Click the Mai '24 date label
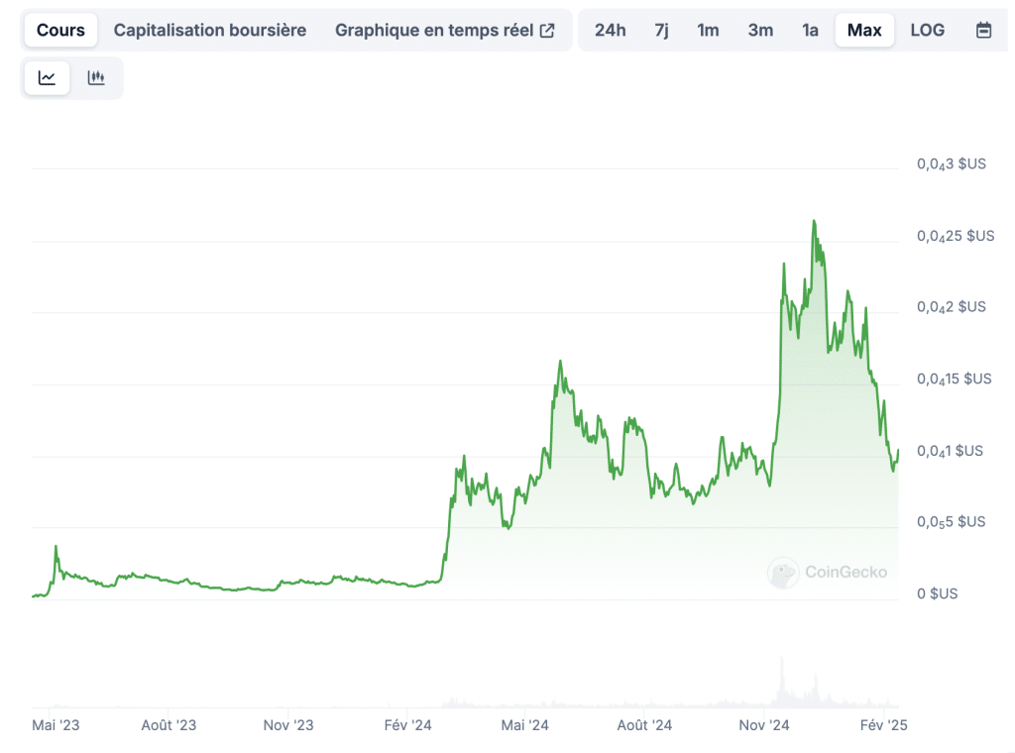 click(525, 725)
